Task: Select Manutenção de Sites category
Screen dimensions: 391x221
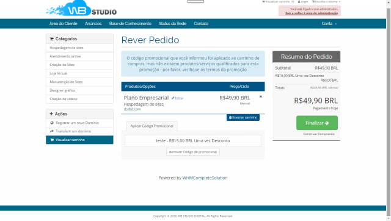Action: (x=79, y=82)
